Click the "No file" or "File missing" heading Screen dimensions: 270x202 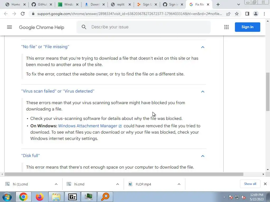tap(45, 47)
